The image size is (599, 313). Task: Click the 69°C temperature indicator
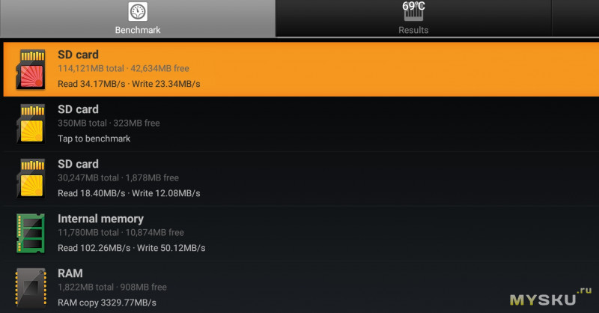coord(413,6)
